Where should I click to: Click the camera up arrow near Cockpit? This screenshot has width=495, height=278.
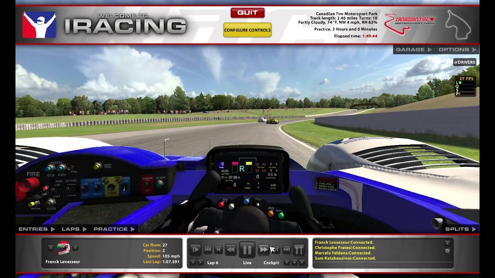294,263
